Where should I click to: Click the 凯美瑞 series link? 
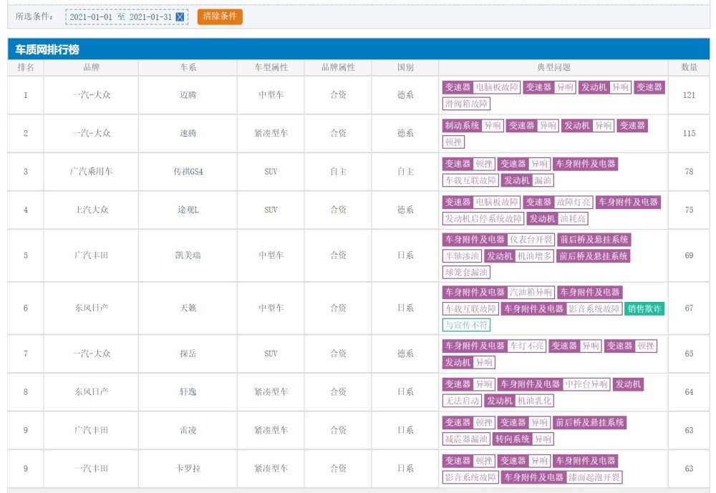(188, 255)
